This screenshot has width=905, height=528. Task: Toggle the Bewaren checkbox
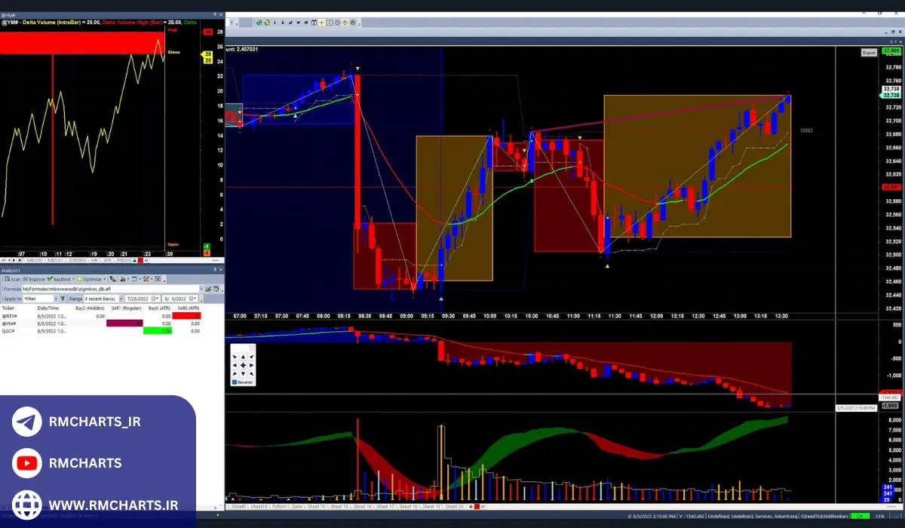pos(234,382)
